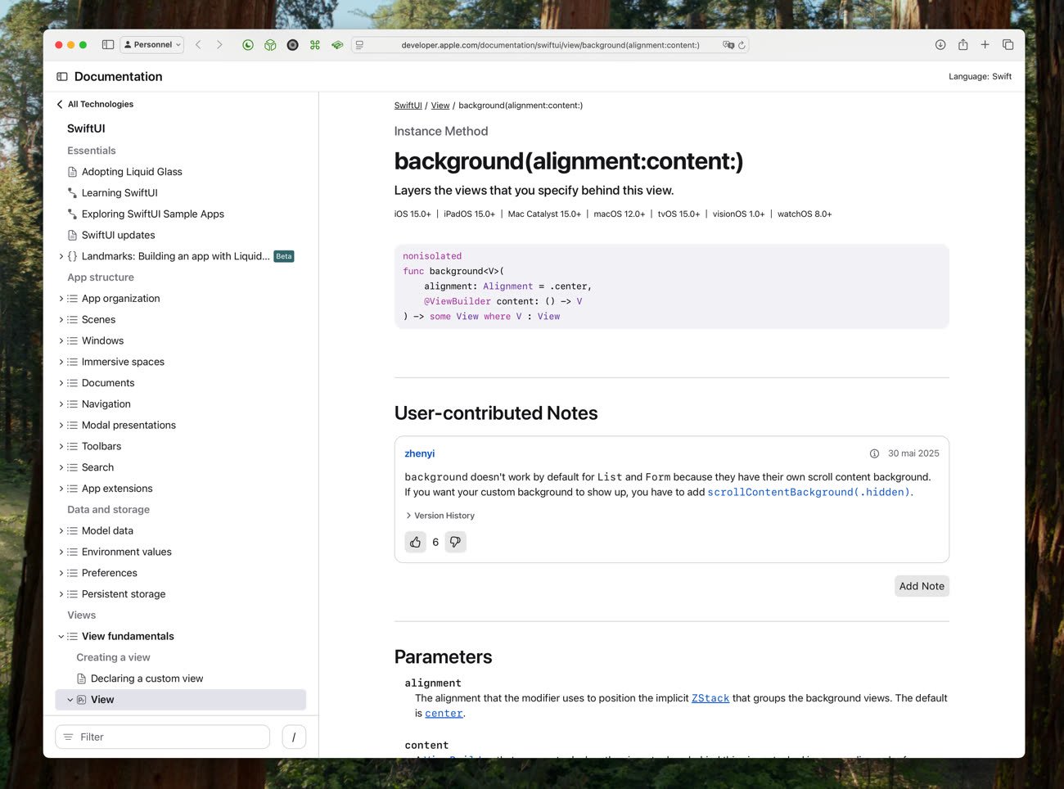This screenshot has height=789, width=1064.
Task: Expand Windows section
Action: (61, 341)
